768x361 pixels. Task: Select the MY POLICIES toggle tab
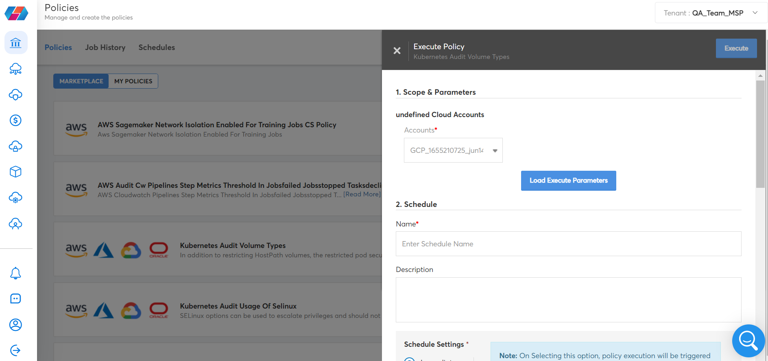[133, 81]
